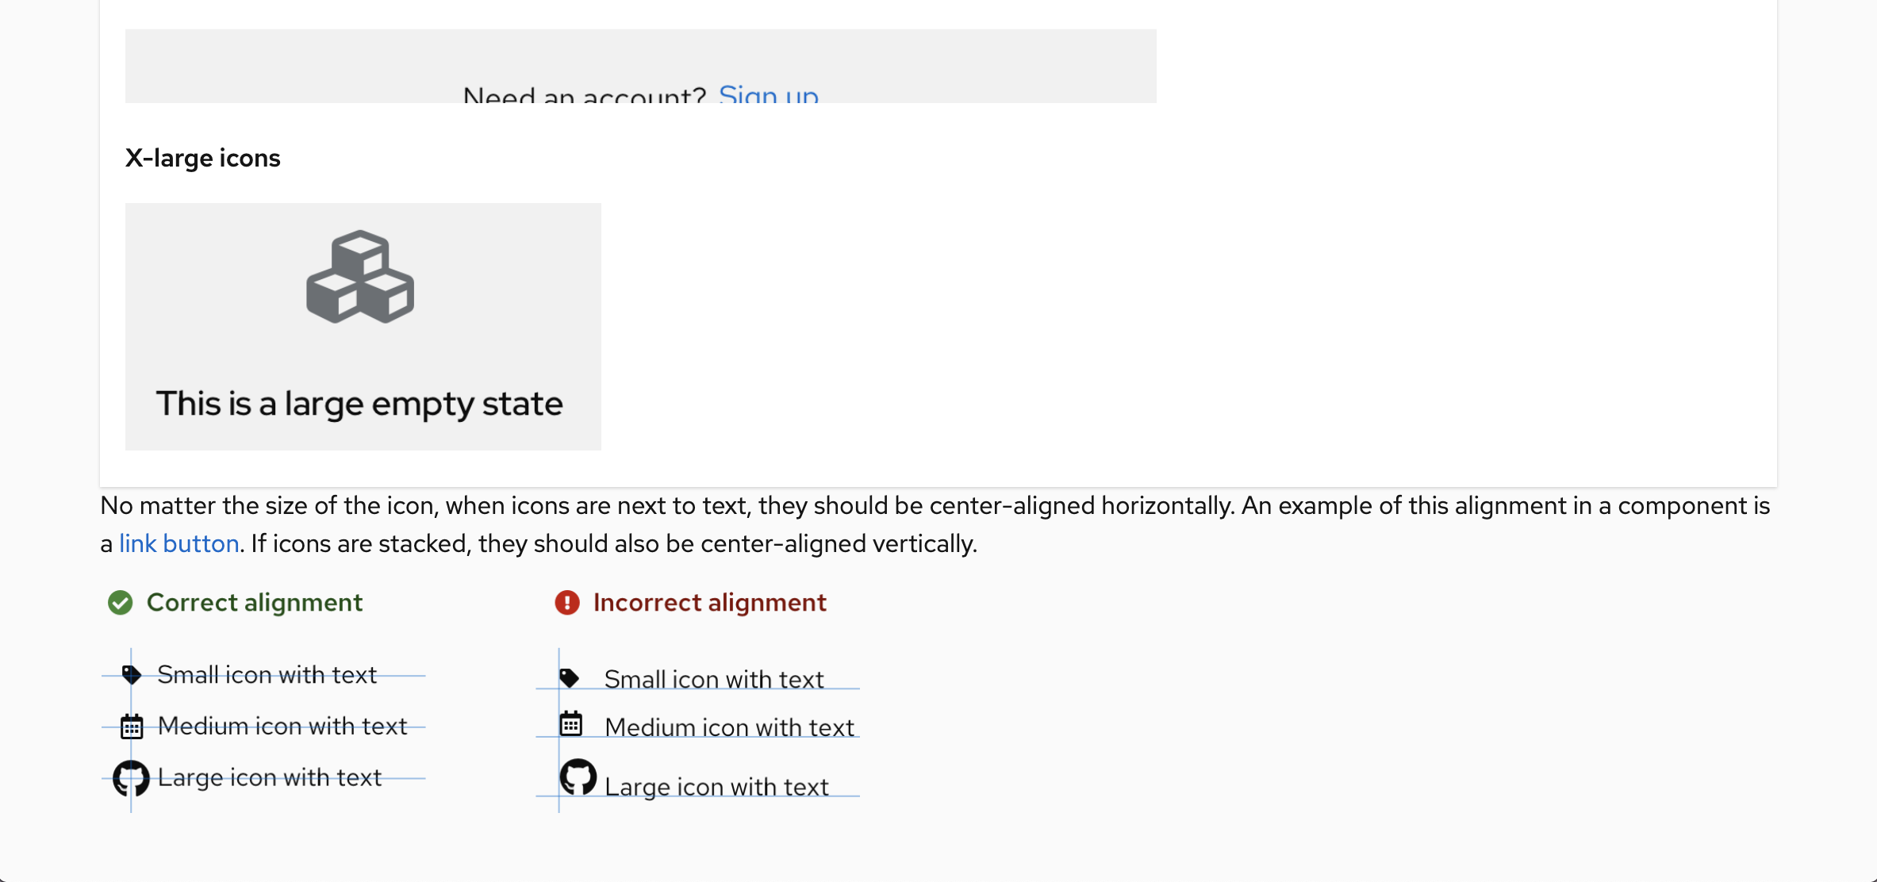The height and width of the screenshot is (882, 1877).
Task: Click the cubes icon in the empty state
Action: pyautogui.click(x=360, y=277)
